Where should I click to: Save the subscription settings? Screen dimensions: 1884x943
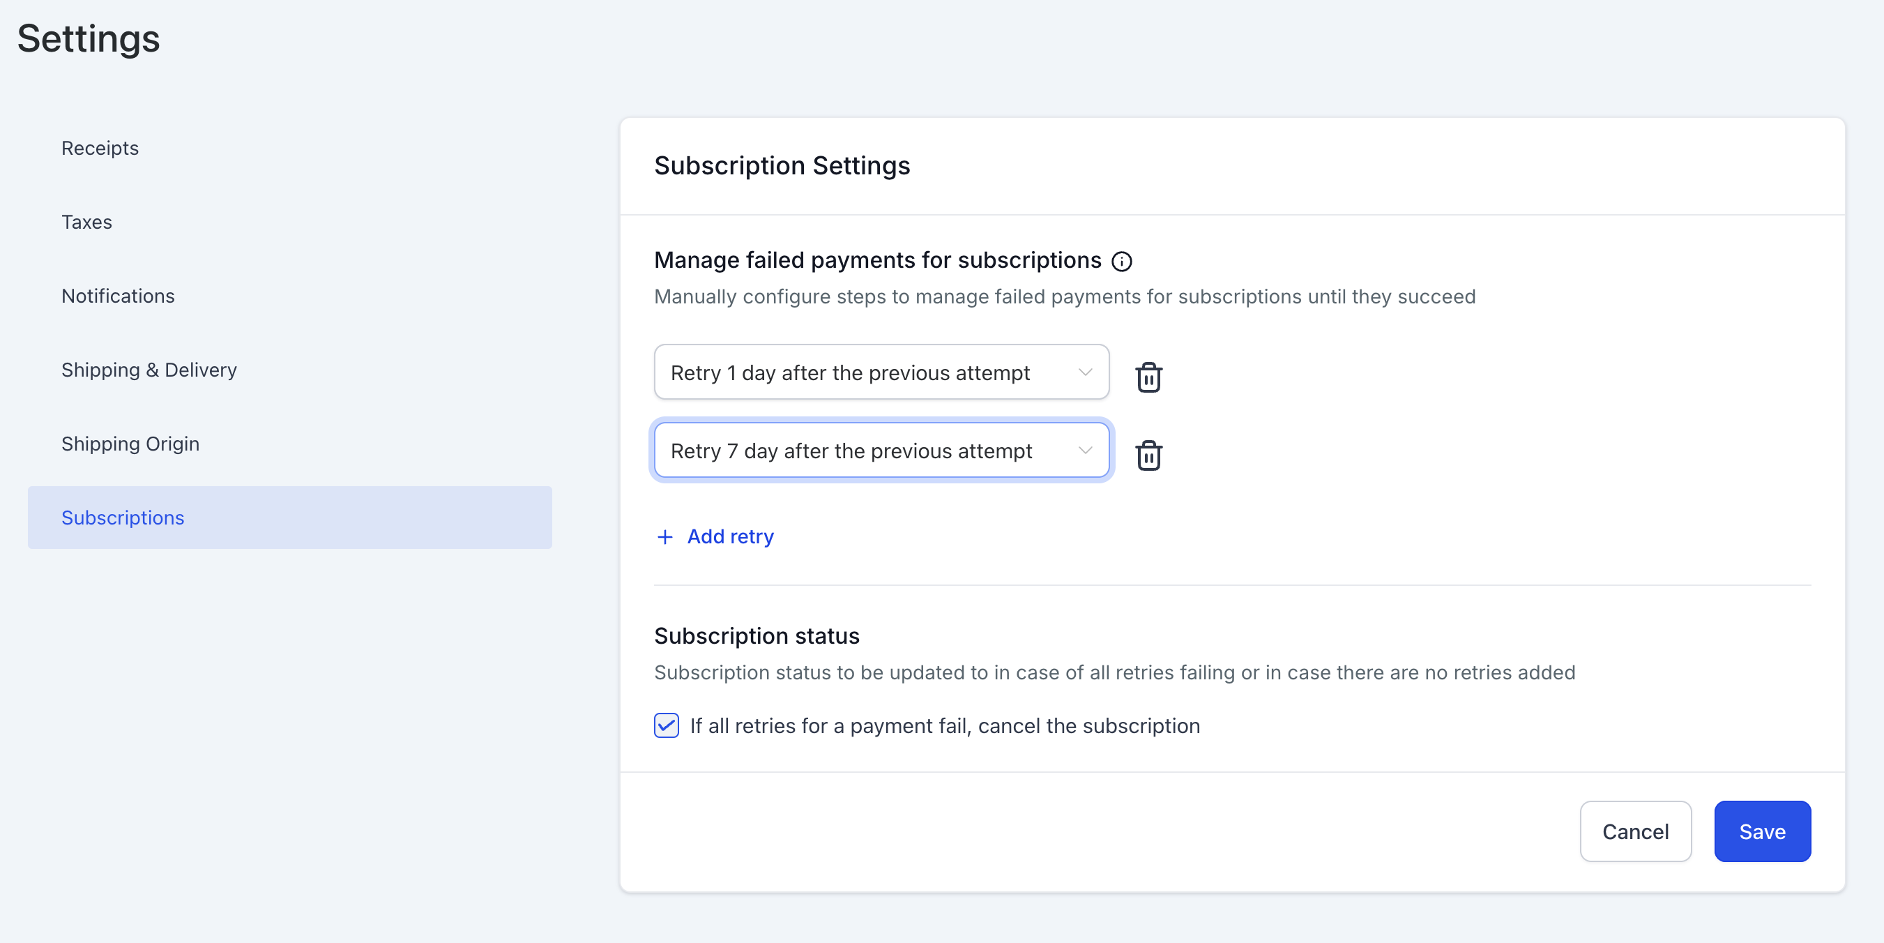coord(1761,831)
